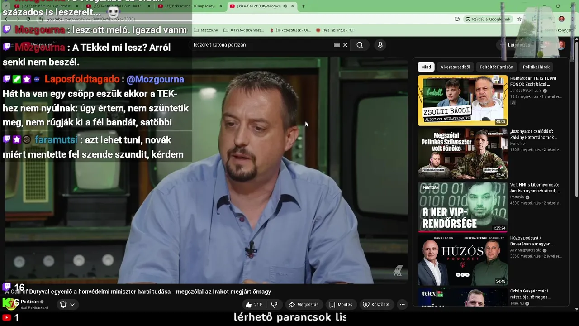
Task: Click username faramutsi in chat overlay
Action: pos(56,140)
